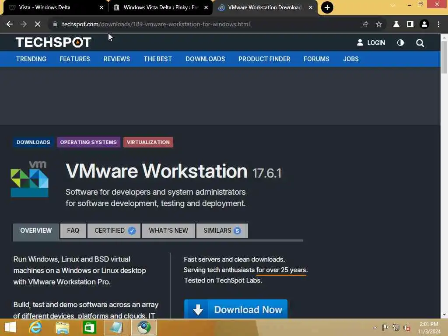448x336 pixels.
Task: Launch Internet Explorer from taskbar
Action: (x=36, y=327)
